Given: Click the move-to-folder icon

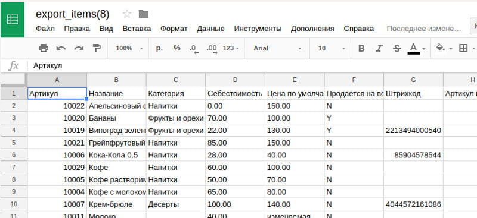Looking at the screenshot, I should 143,14.
